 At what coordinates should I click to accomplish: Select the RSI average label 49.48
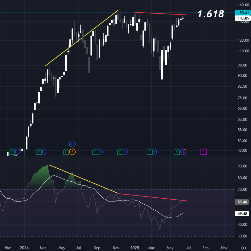coord(242,214)
